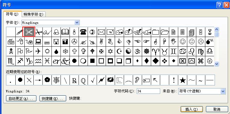Click the 取消 button
Image resolution: width=230 pixels, height=114 pixels.
click(x=217, y=109)
